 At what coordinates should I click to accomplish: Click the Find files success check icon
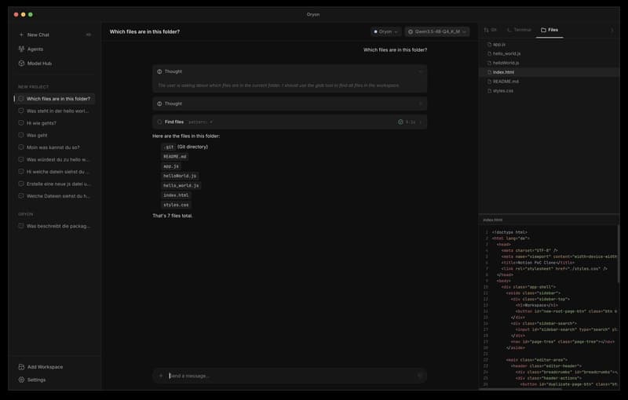click(x=400, y=122)
